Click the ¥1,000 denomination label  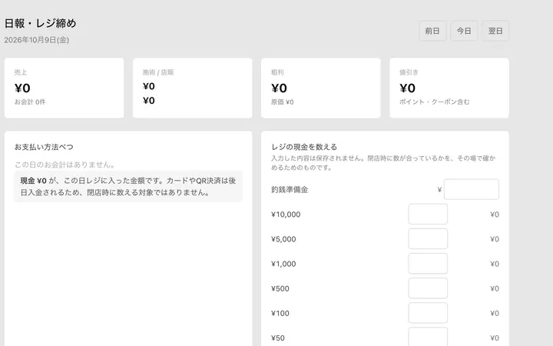(x=283, y=264)
